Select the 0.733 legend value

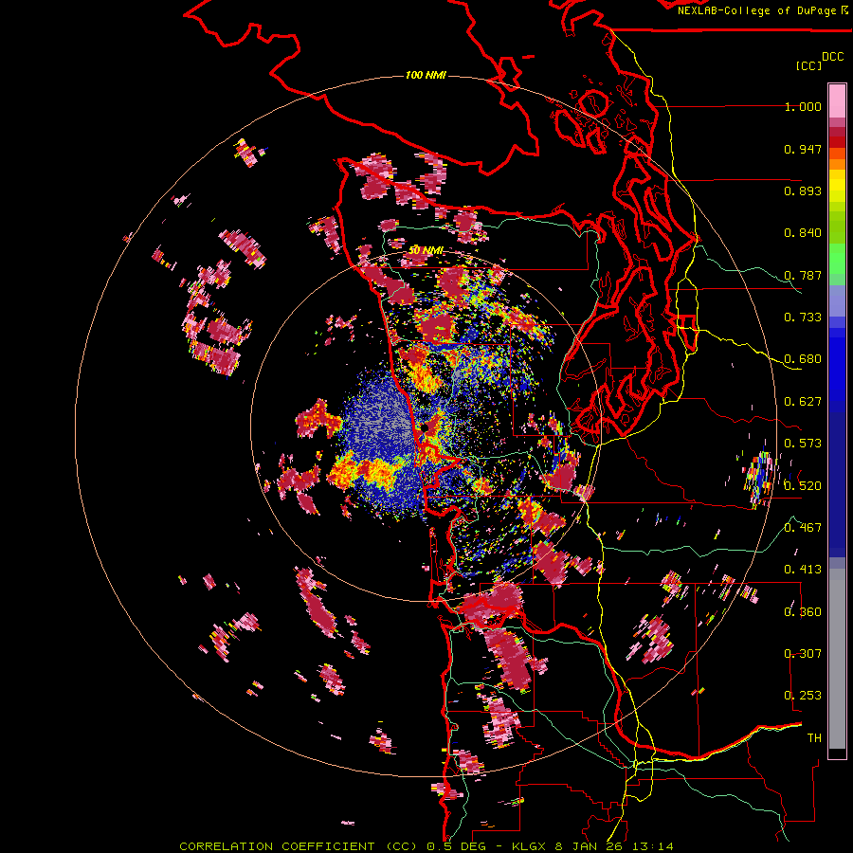point(803,318)
